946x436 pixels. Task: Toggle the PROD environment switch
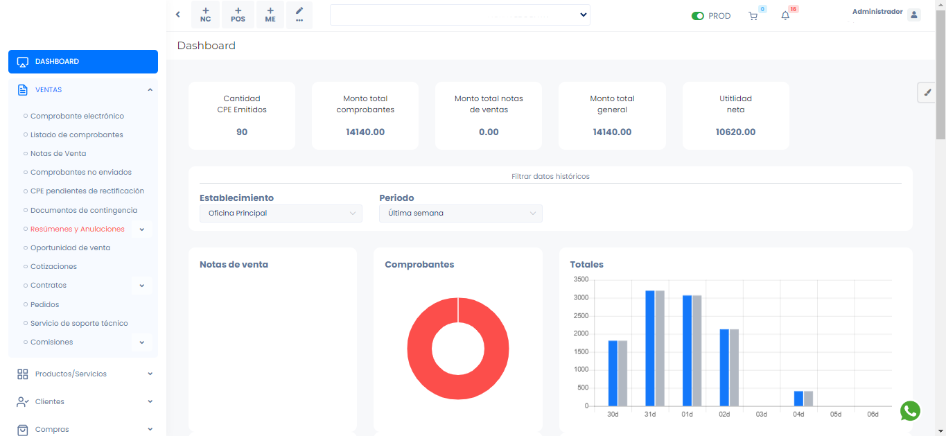click(x=698, y=16)
